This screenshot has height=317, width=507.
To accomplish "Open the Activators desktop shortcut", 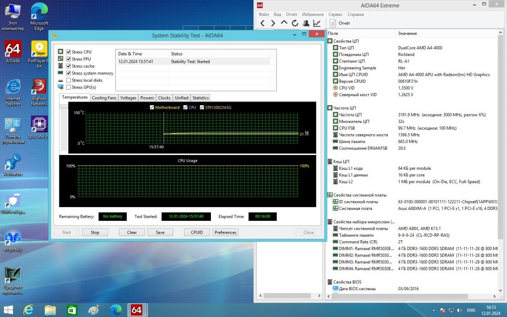I will [13, 165].
